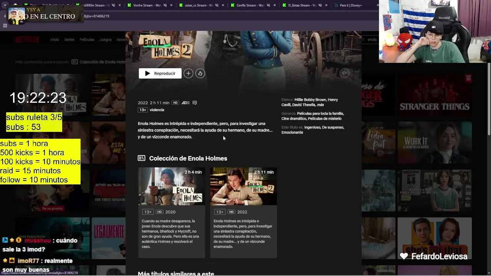Open Series in Netflix navigation
The width and height of the screenshot is (491, 276).
click(69, 40)
